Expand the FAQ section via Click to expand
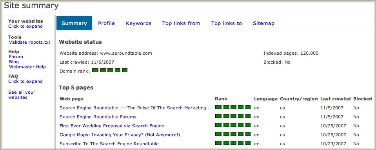Image resolution: width=376 pixels, height=150 pixels. pos(25,81)
